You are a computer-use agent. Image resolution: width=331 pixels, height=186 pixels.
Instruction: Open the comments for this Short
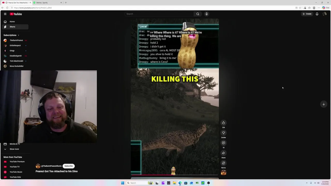coord(223,143)
